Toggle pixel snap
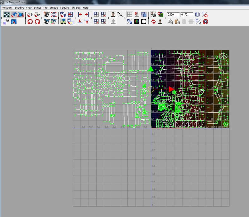The image size is (249, 217). coord(137,15)
